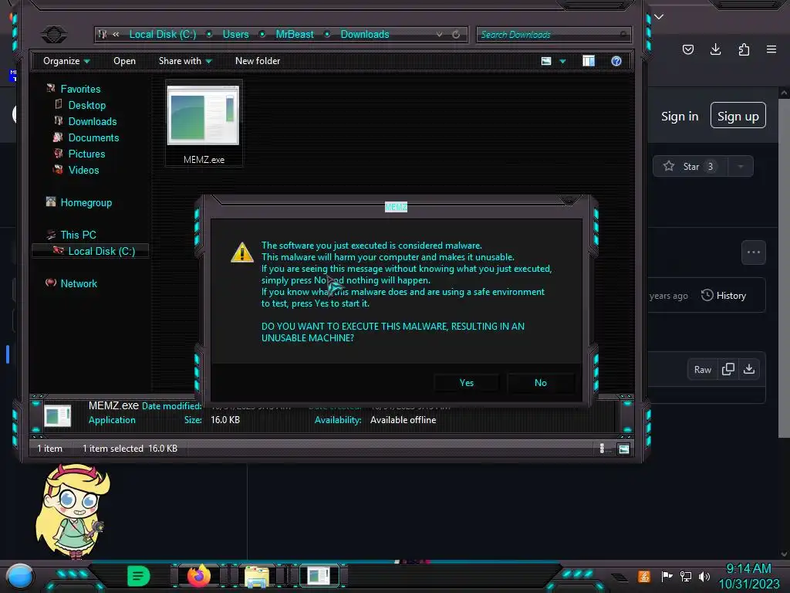Open the Organize menu
The height and width of the screenshot is (593, 790).
click(x=66, y=61)
